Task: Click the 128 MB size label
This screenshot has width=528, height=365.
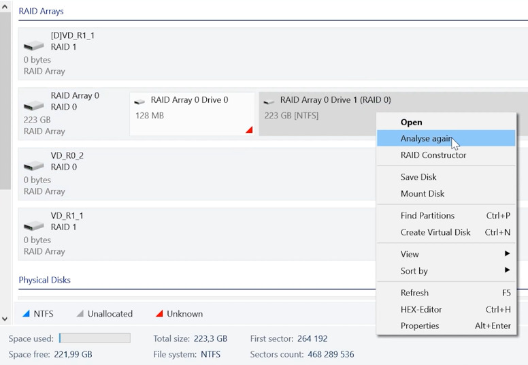Action: click(x=150, y=116)
